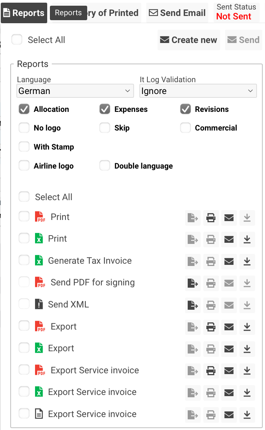This screenshot has height=430, width=265.
Task: Click the printer icon for PDF Export row
Action: pos(211,327)
